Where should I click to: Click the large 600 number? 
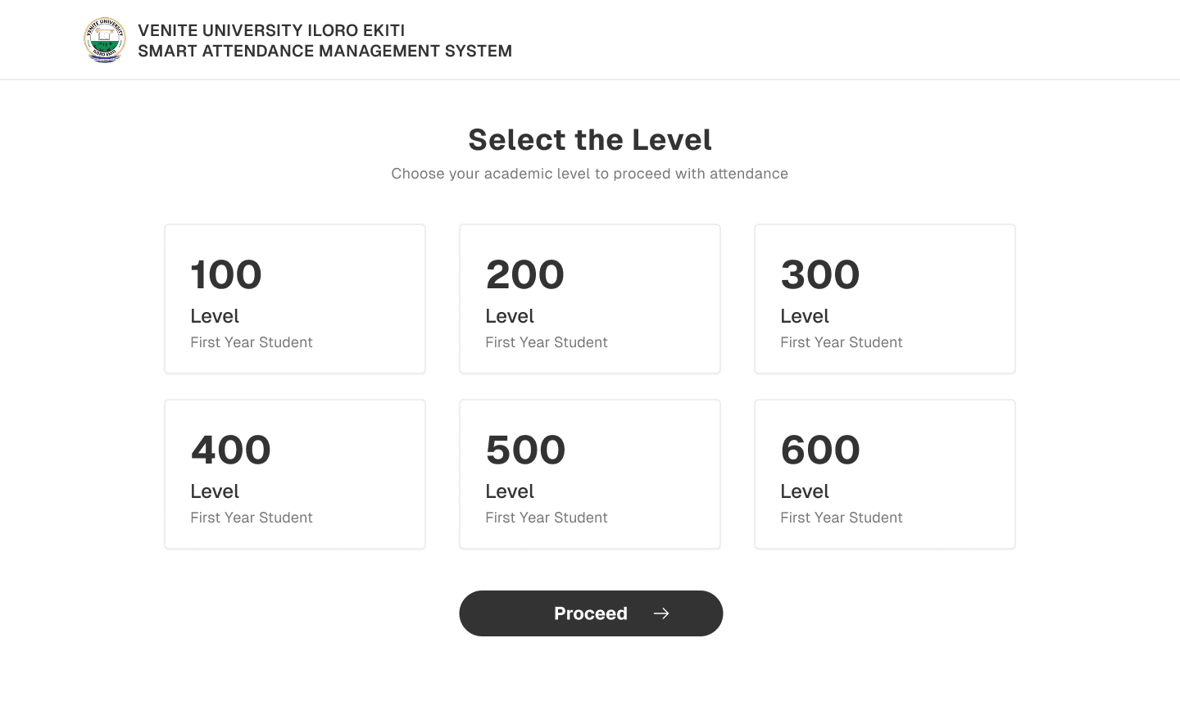[x=820, y=450]
